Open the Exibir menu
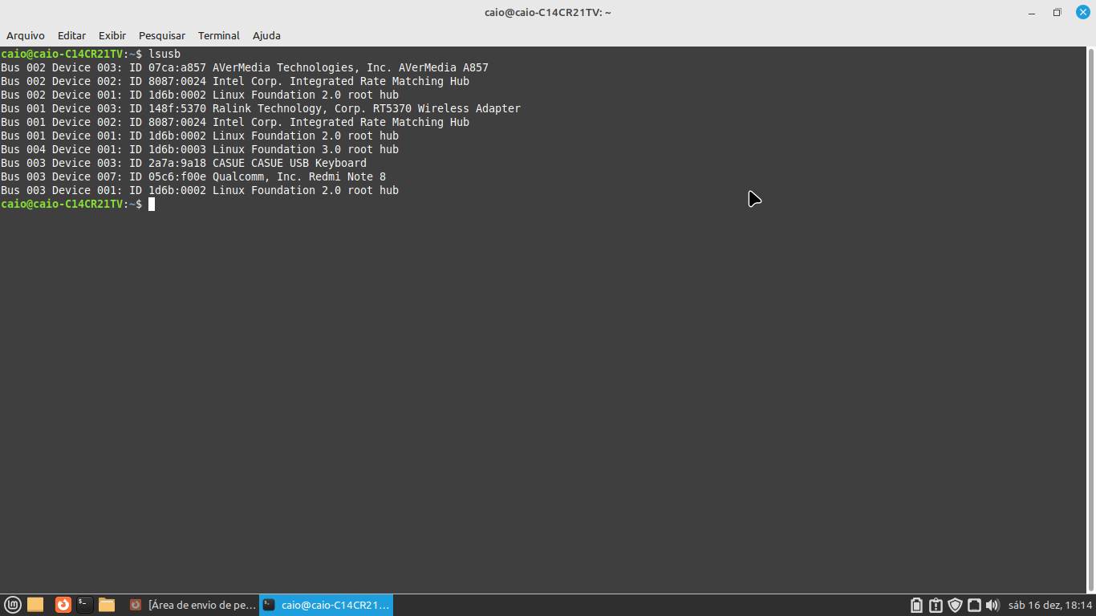 (112, 35)
